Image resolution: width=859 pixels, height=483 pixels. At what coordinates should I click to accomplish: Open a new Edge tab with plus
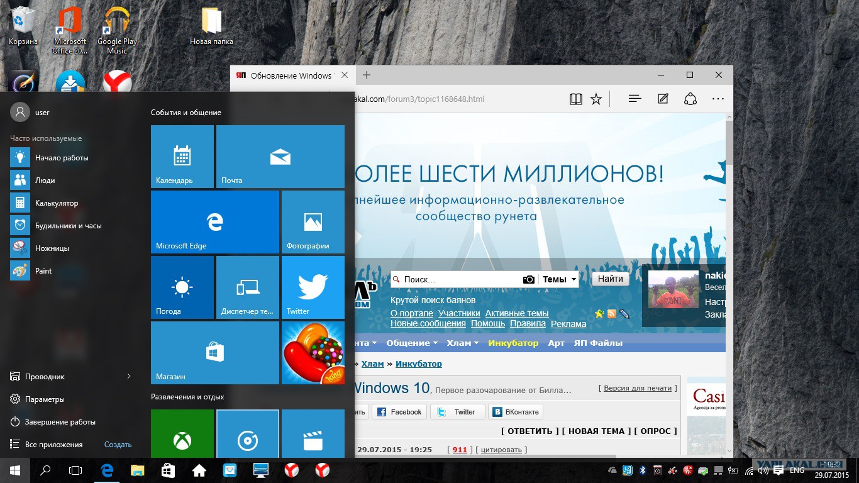(x=367, y=75)
